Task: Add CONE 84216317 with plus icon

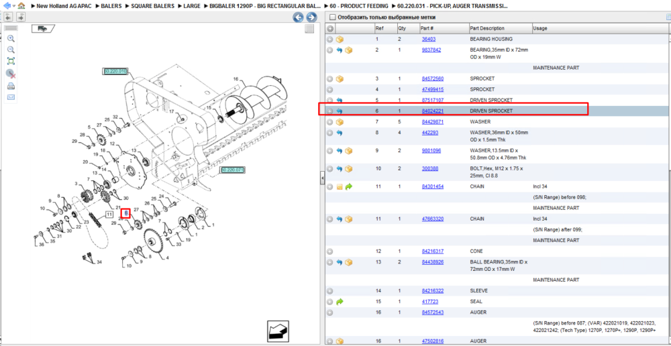Action: click(x=329, y=251)
